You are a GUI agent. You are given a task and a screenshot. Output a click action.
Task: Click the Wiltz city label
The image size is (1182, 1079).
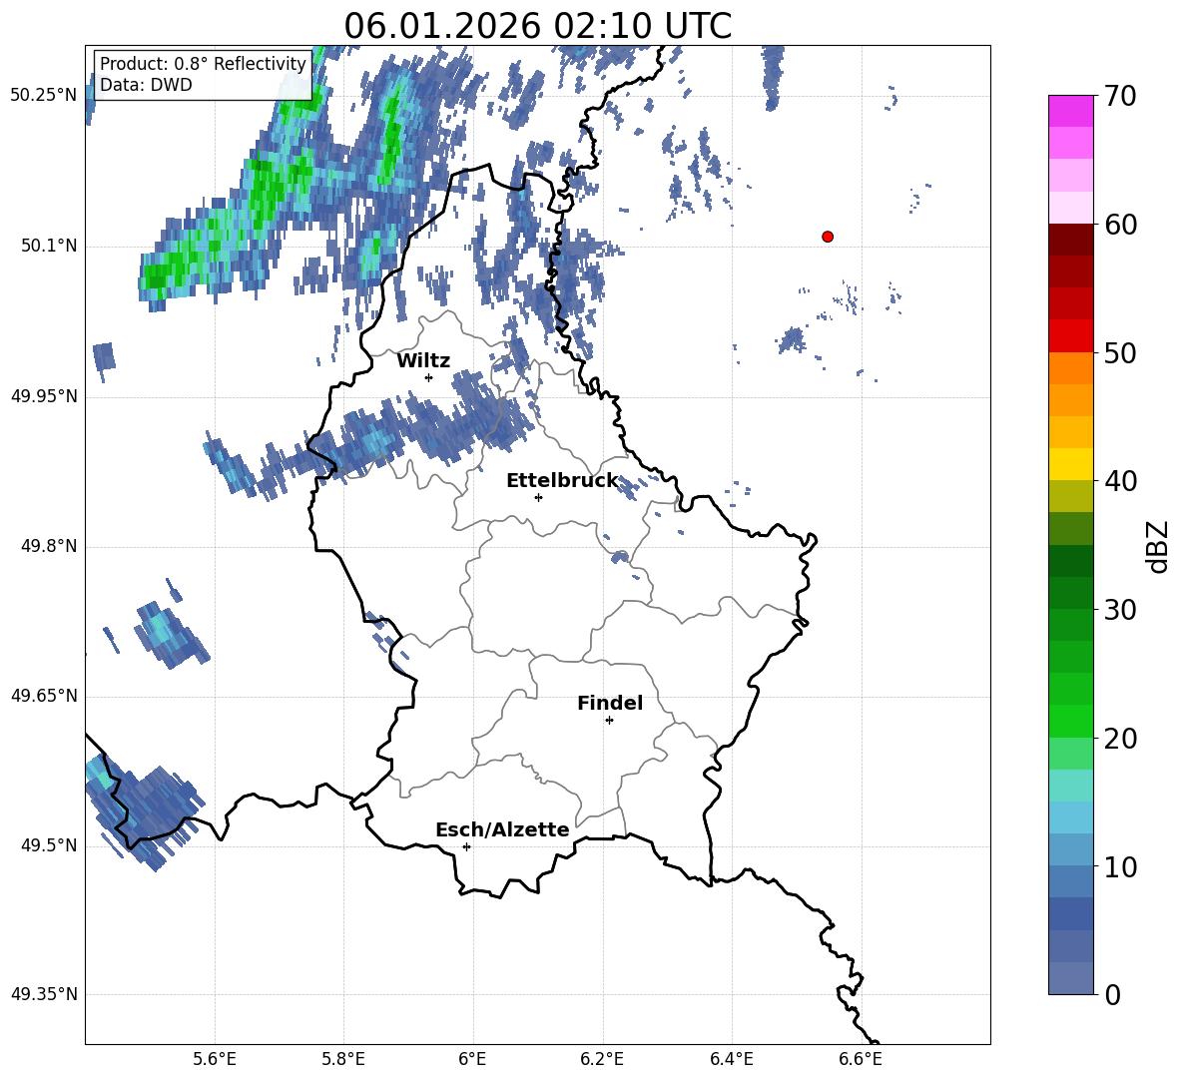[423, 361]
